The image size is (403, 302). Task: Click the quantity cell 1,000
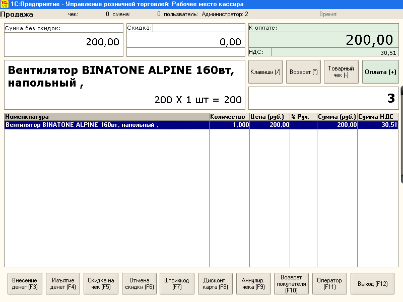[x=229, y=125]
